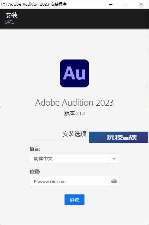Click the 版本 23.3 version text

point(74,113)
